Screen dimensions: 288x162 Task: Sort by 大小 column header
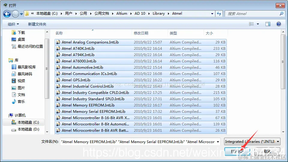coord(209,33)
